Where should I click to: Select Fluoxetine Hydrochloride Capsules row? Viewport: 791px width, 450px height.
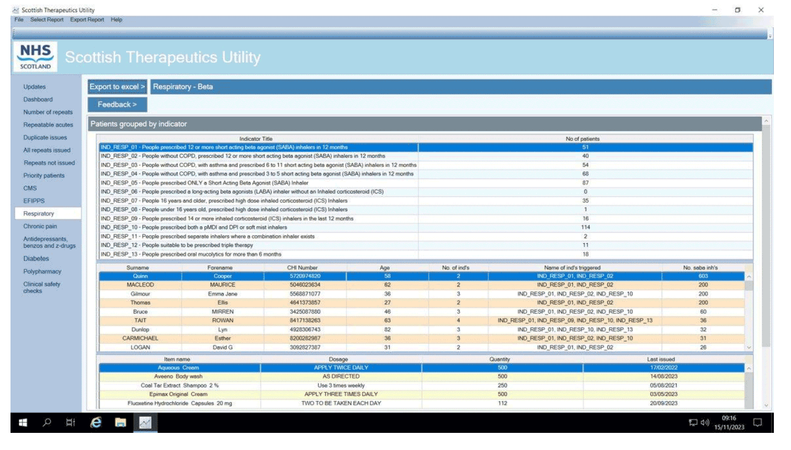(421, 403)
